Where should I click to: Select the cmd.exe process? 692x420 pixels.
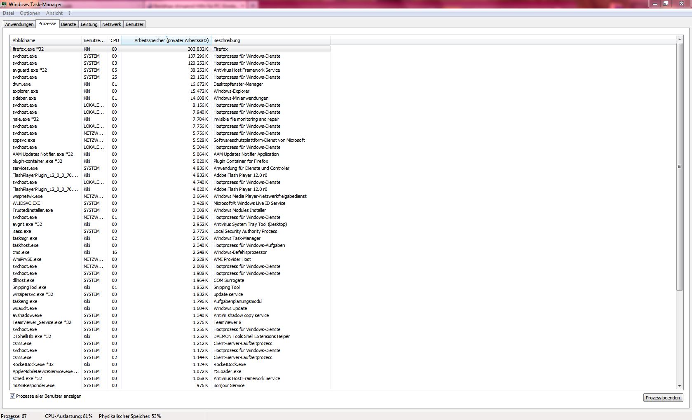(x=170, y=252)
